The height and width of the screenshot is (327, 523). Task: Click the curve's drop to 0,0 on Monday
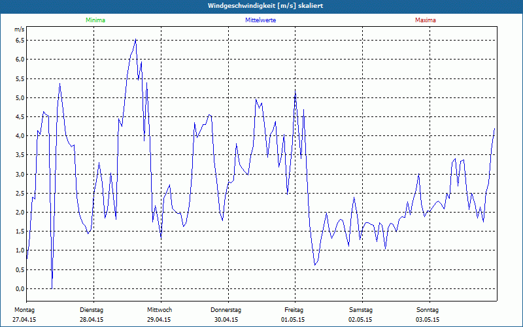(x=52, y=288)
